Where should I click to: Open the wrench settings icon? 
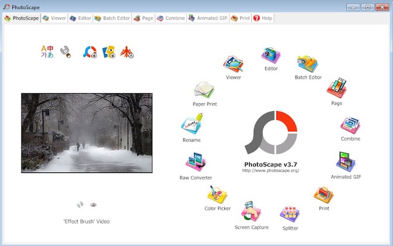point(65,52)
